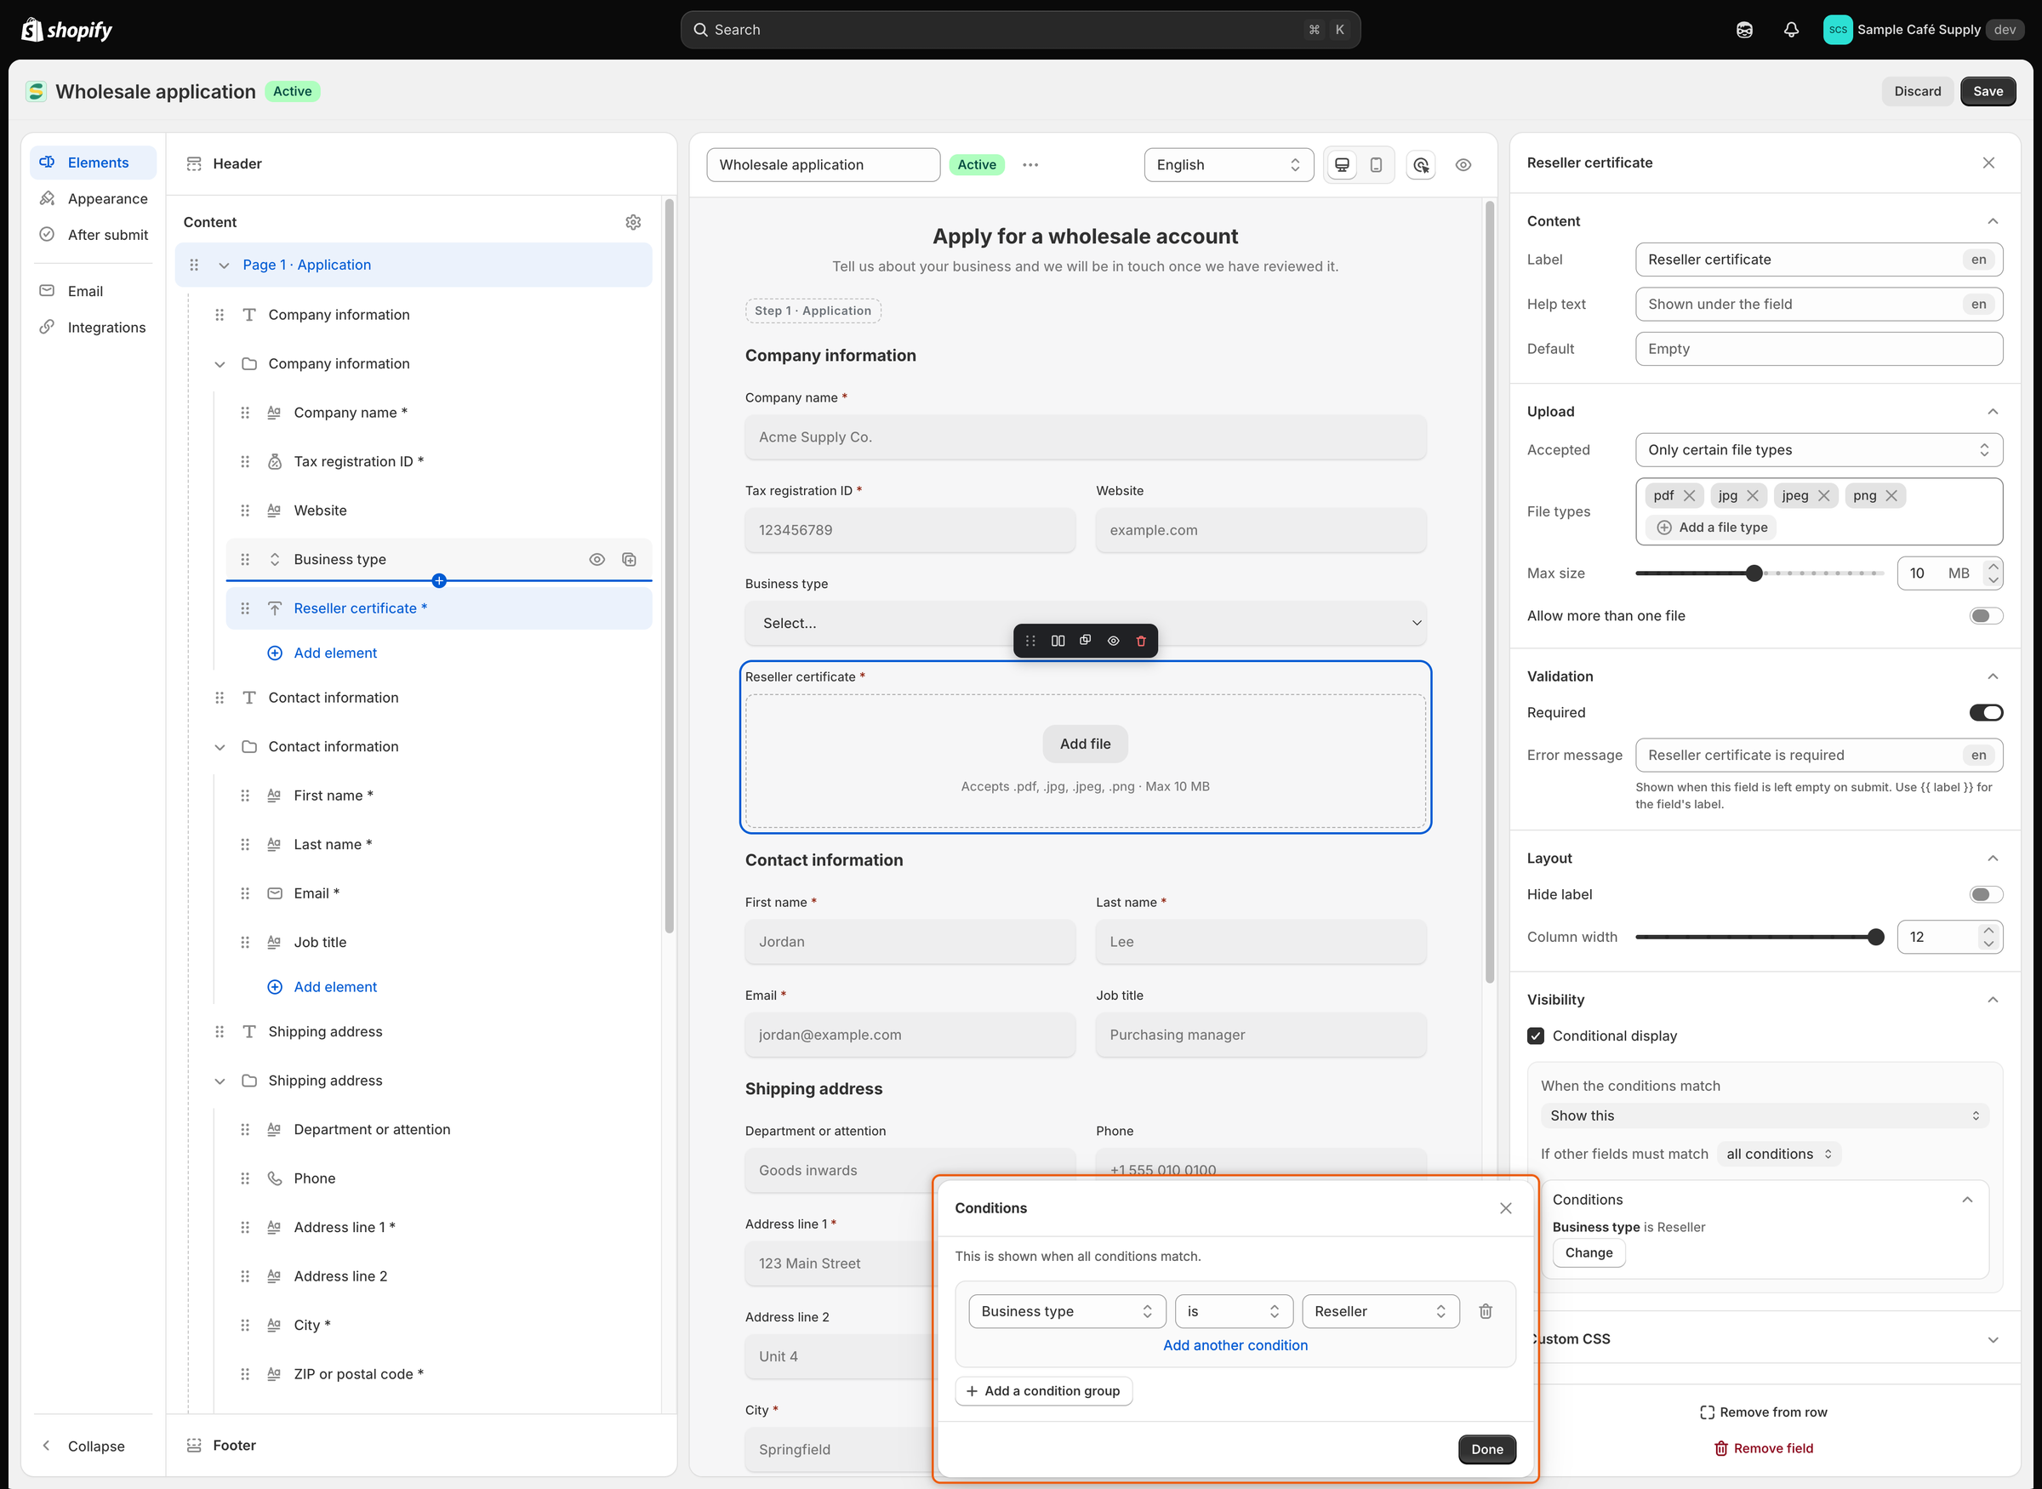Remove the pdf file type
The width and height of the screenshot is (2042, 1489).
(x=1689, y=496)
